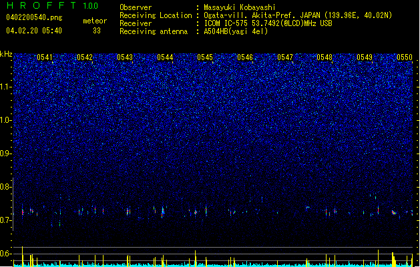The width and height of the screenshot is (420, 267).
Task: Click the 0542 time label
Action: point(85,57)
